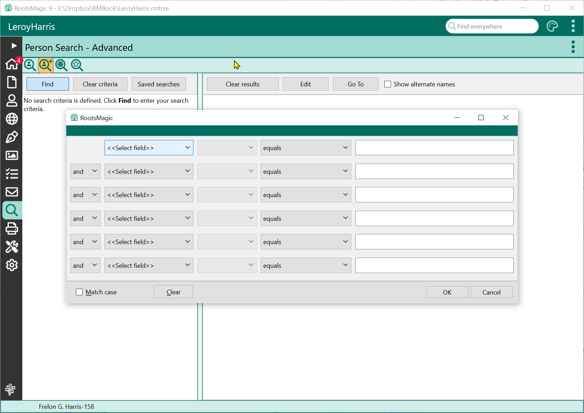Click the color palette theme icon

pos(552,26)
